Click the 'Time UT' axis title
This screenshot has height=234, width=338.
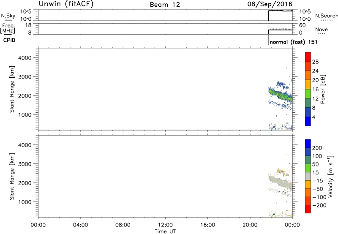click(x=165, y=231)
